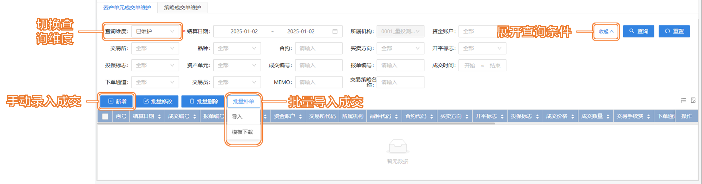This screenshot has height=184, width=702.
Task: Sort by 买卖方向 column
Action: pyautogui.click(x=467, y=116)
